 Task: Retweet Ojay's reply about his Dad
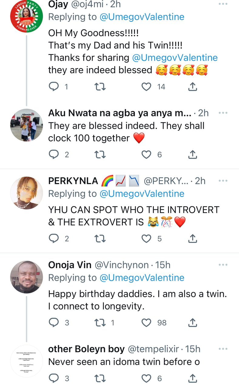pos(99,87)
